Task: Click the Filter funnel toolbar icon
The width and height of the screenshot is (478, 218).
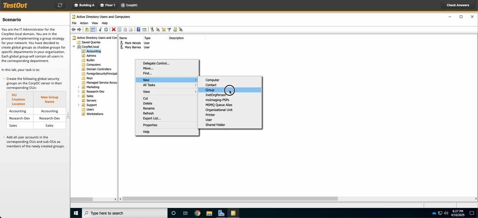Action: point(169,29)
